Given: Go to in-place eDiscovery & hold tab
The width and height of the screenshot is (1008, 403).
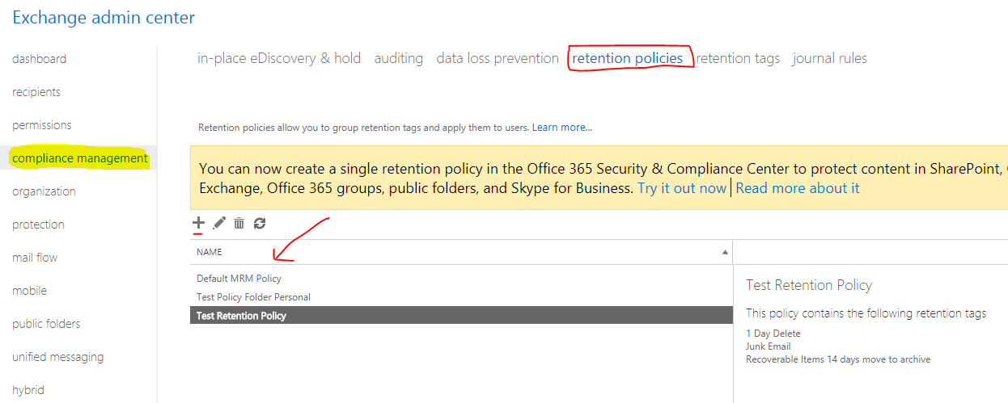Looking at the screenshot, I should click(x=279, y=58).
